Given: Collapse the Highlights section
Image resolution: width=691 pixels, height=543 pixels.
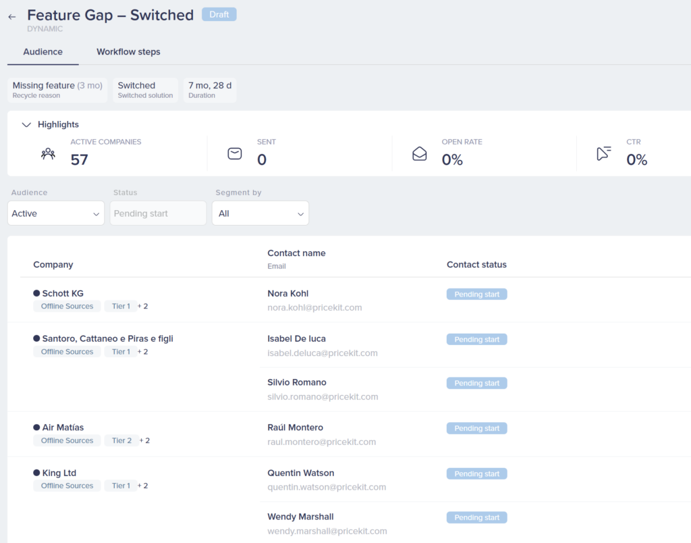Looking at the screenshot, I should tap(27, 125).
